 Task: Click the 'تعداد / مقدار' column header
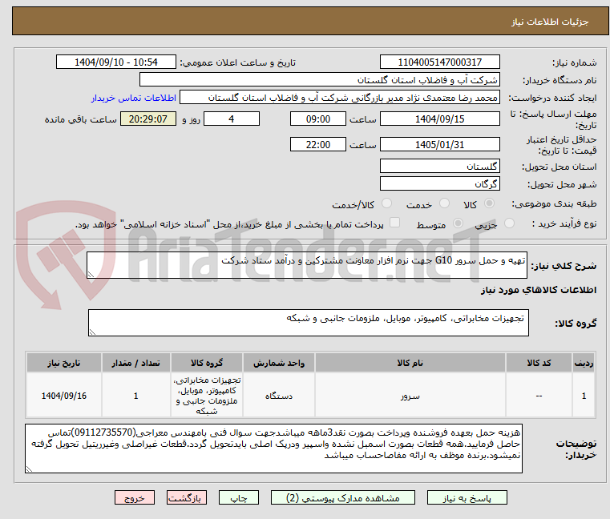coord(135,363)
